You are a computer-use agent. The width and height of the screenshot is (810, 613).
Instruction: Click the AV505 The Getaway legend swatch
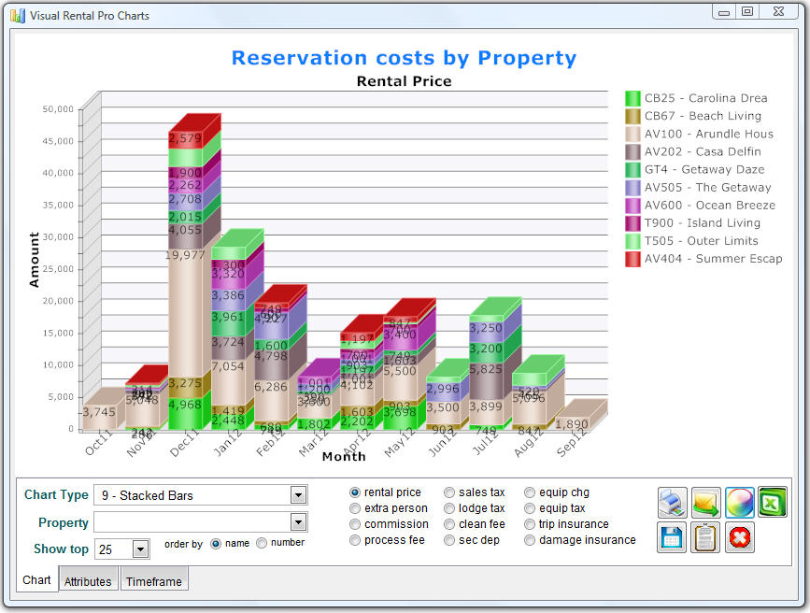(x=632, y=188)
